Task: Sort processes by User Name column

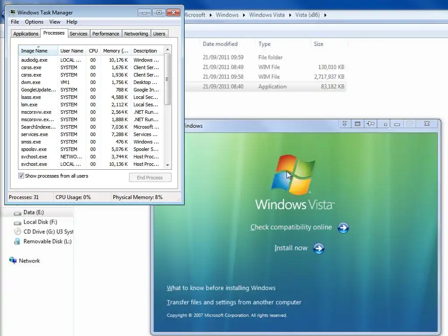Action: click(x=72, y=51)
